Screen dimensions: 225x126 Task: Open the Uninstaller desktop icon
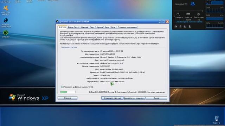click(x=6, y=34)
